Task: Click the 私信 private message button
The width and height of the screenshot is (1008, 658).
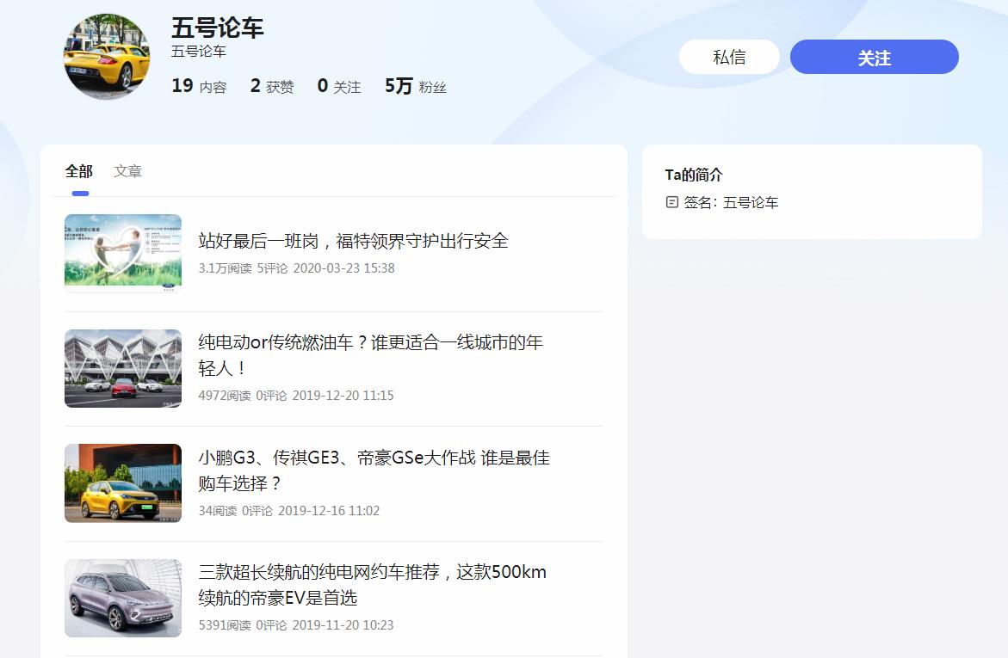Action: [729, 57]
